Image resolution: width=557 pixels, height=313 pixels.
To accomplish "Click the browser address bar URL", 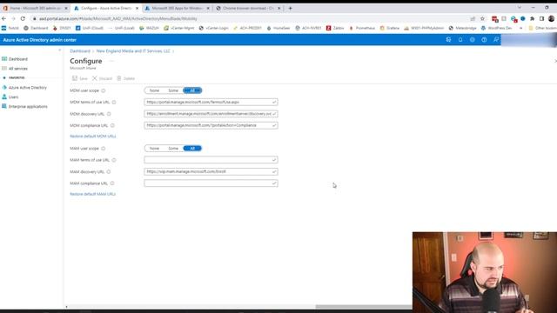I will [x=118, y=18].
